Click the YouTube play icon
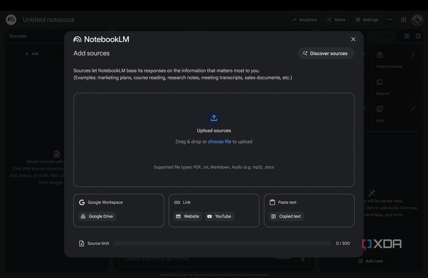Screen dimensions: 428x278 (209, 216)
